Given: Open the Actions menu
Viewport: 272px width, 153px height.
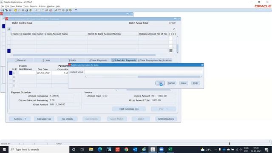Looking at the screenshot, I should [42, 6].
